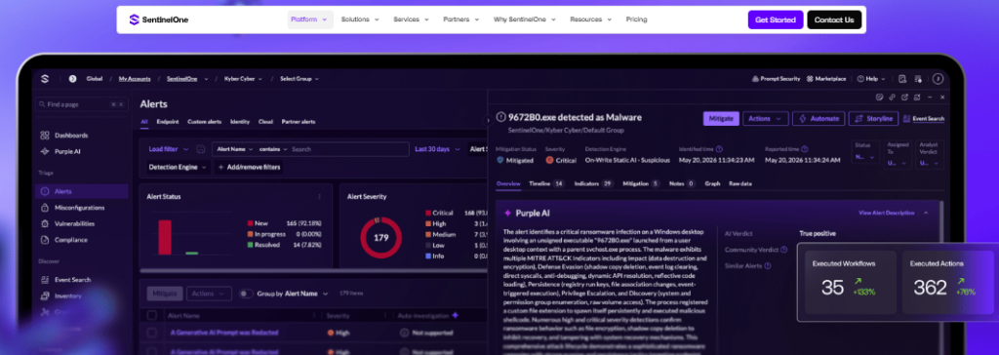
Task: Open Compliance icon in the sidebar
Action: pyautogui.click(x=45, y=240)
